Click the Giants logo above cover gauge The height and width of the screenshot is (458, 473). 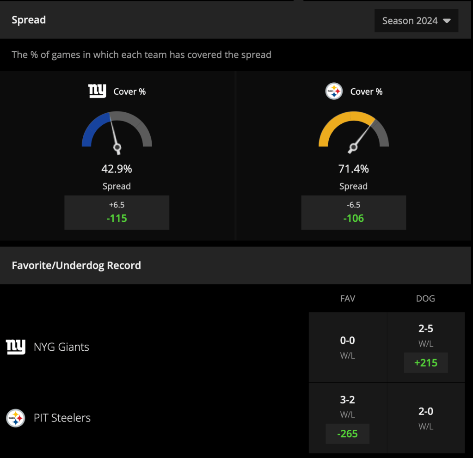(x=97, y=91)
